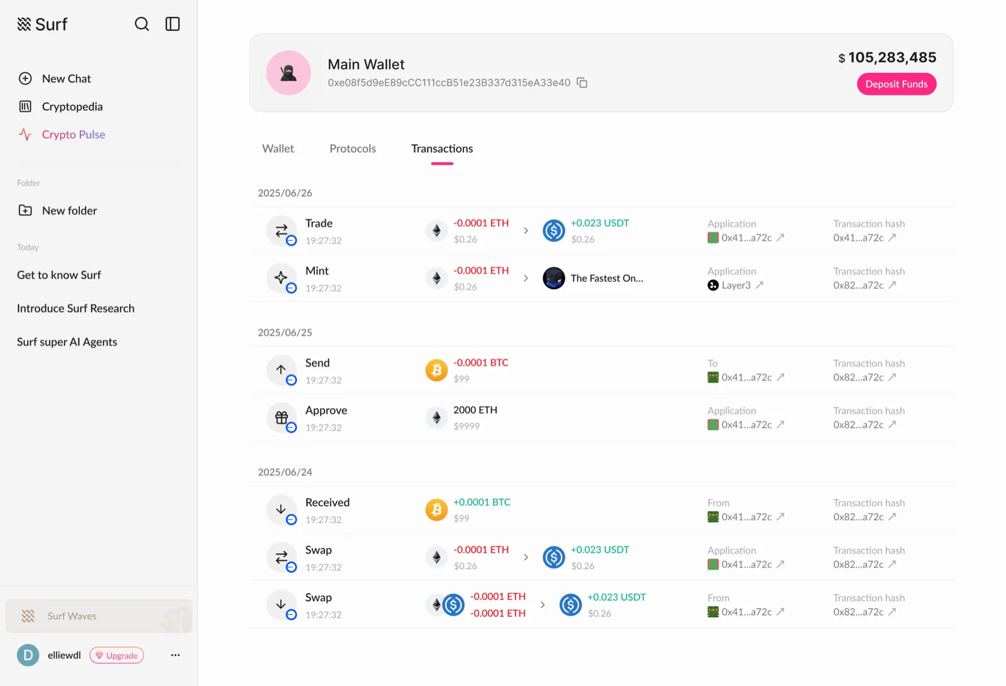Click the BTC icon in Send row
1006x686 pixels.
click(436, 370)
